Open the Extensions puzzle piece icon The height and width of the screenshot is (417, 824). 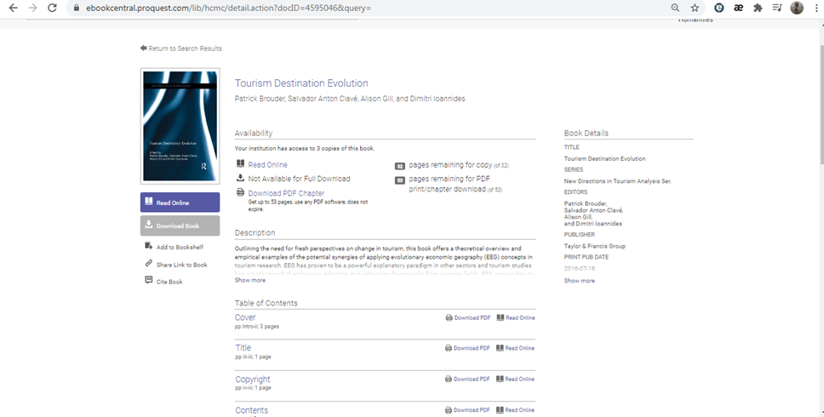pos(758,8)
